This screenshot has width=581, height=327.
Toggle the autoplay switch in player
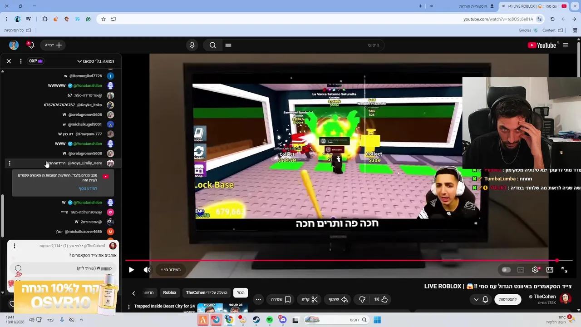click(x=506, y=270)
